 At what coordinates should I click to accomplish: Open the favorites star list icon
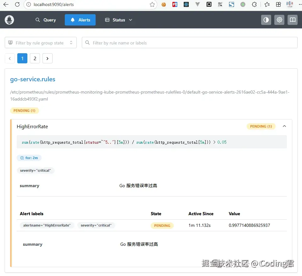click(267, 4)
